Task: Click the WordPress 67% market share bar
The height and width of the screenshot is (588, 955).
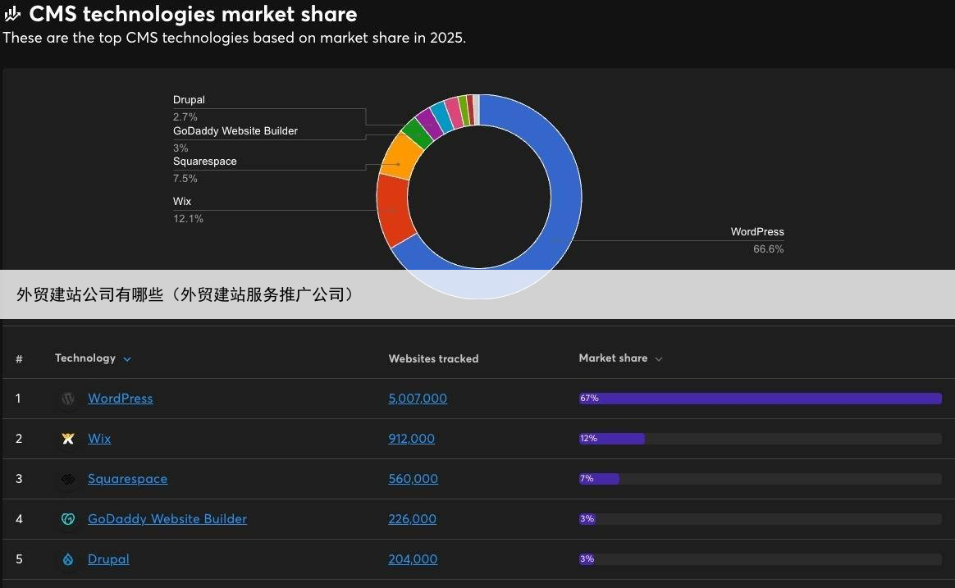Action: coord(760,399)
